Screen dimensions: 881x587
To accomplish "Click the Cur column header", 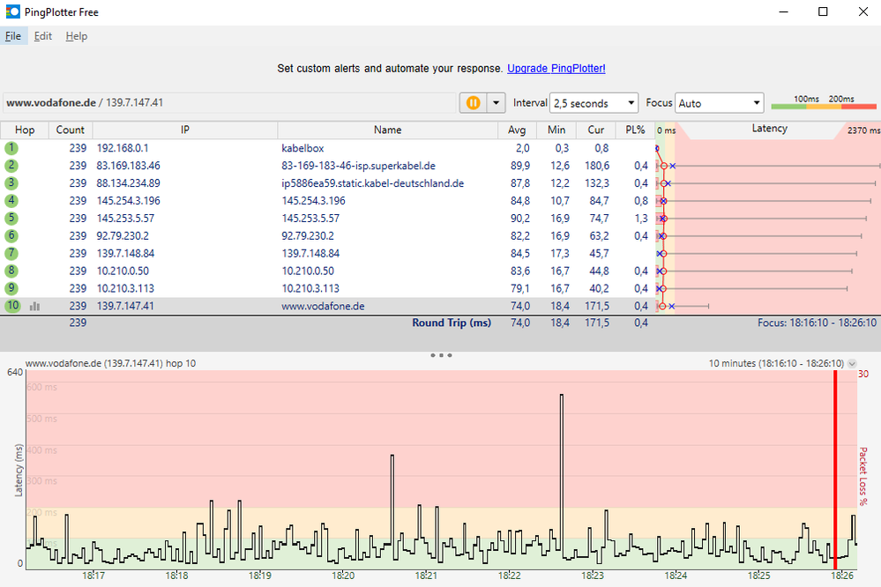I will pyautogui.click(x=596, y=130).
